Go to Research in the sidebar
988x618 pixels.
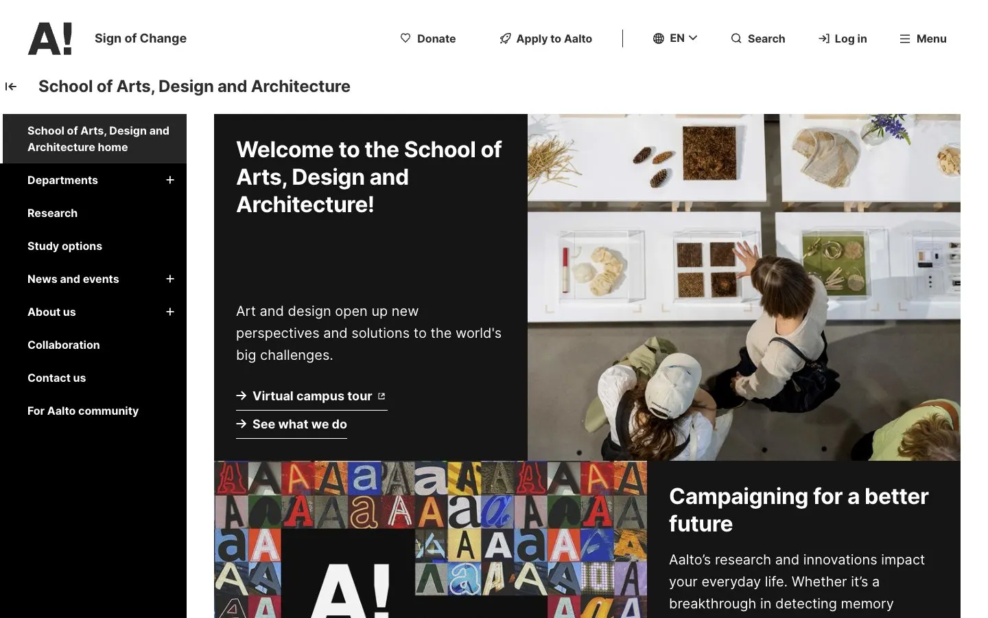[x=52, y=213]
